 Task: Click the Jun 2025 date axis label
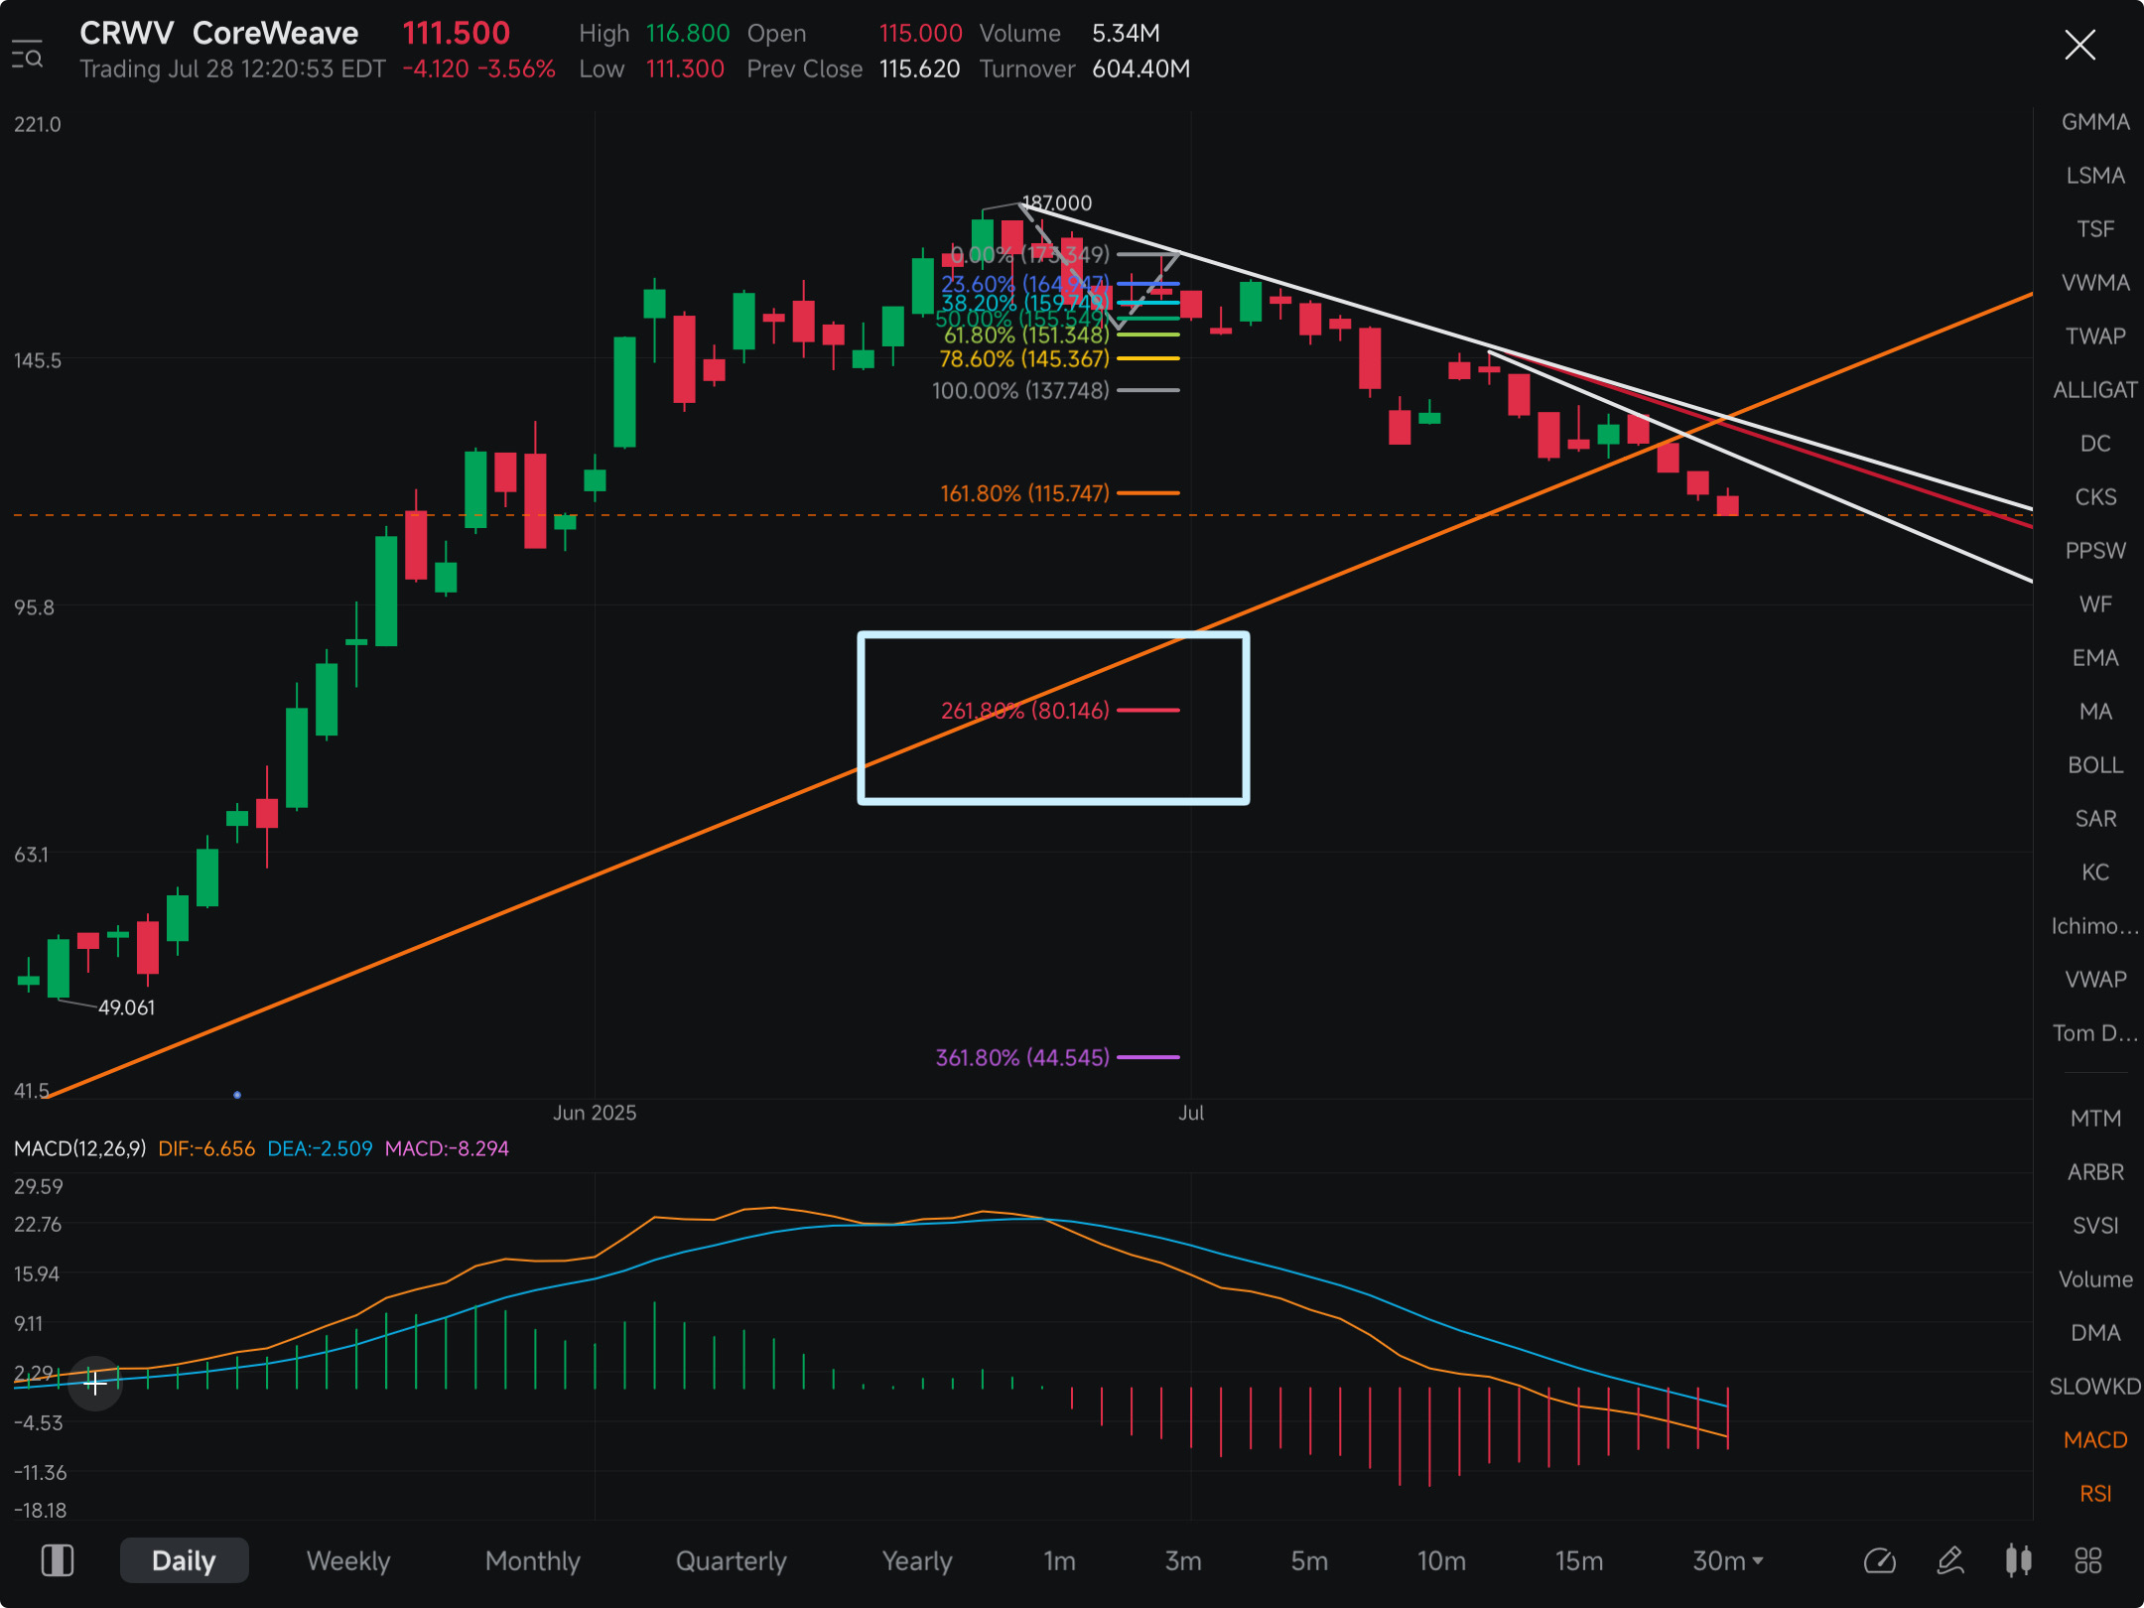point(595,1113)
